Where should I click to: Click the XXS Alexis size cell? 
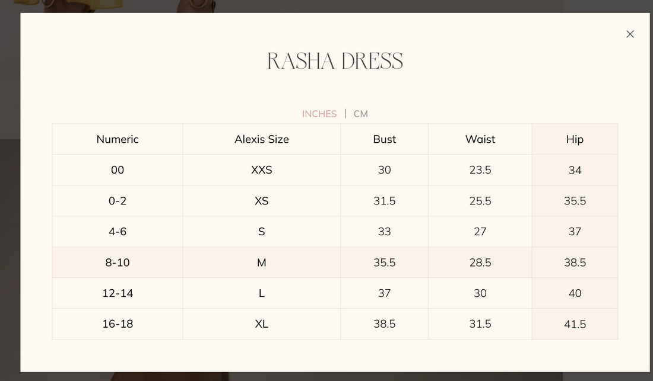pos(262,170)
